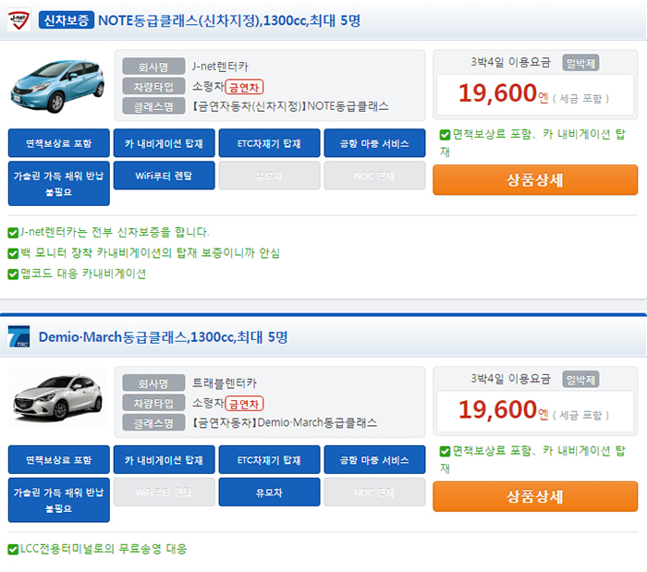Screen dimensions: 647x572
Task: Click the first listing's 일박제 tag
Action: [580, 62]
